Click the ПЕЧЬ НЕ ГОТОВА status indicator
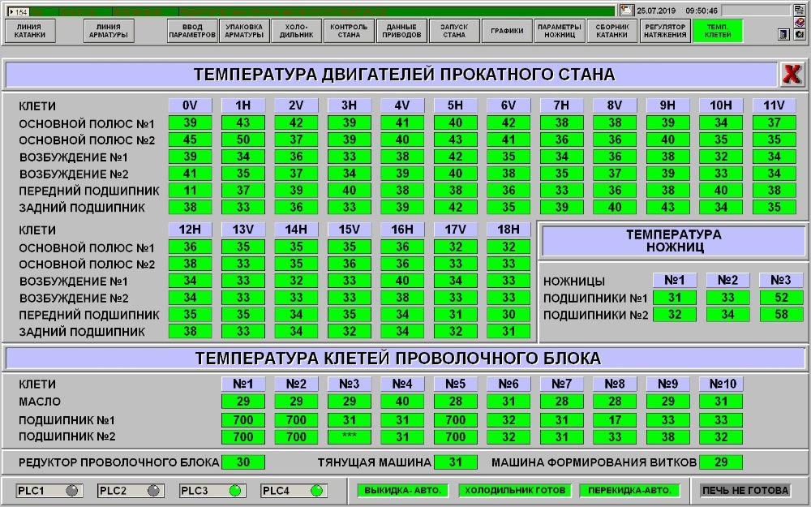The width and height of the screenshot is (811, 507). 746,490
